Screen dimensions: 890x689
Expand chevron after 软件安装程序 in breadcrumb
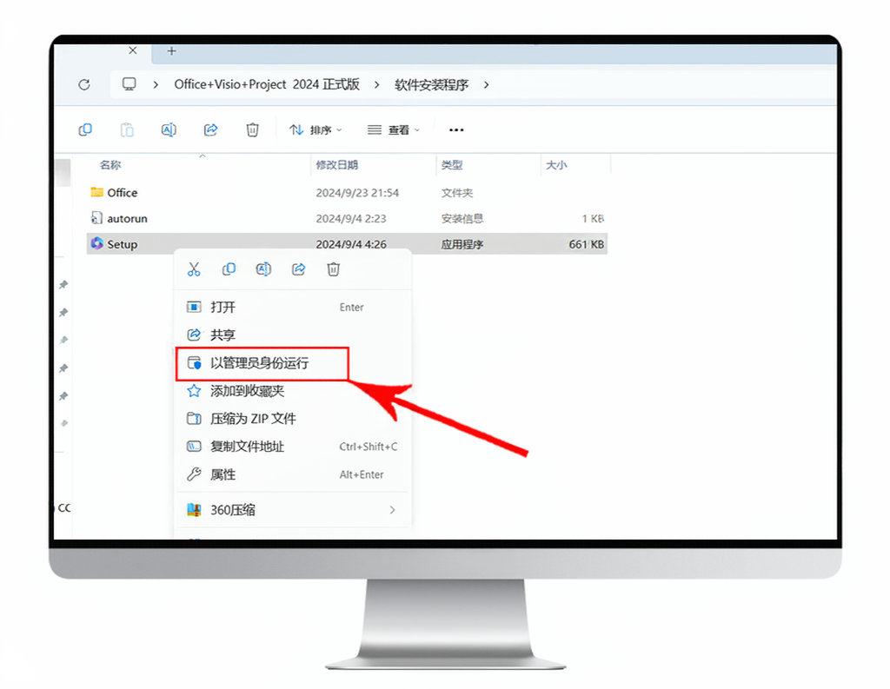487,84
